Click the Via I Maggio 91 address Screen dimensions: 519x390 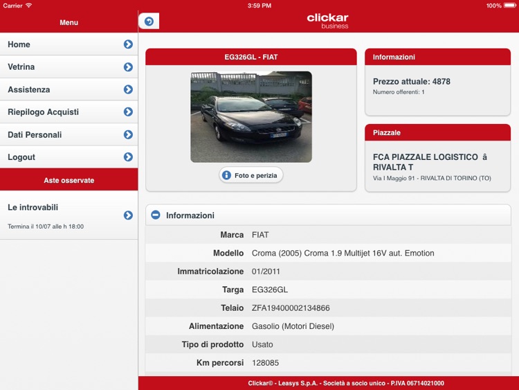(x=432, y=178)
